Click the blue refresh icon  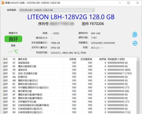coord(135,43)
